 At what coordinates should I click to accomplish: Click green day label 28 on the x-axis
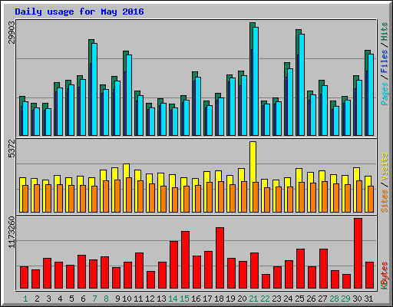[x=334, y=299]
